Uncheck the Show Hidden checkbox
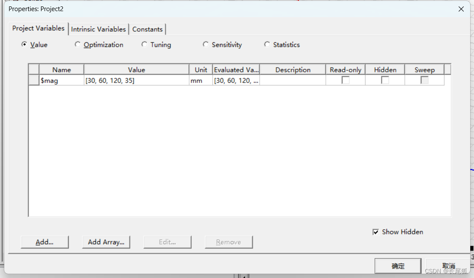 (x=376, y=232)
